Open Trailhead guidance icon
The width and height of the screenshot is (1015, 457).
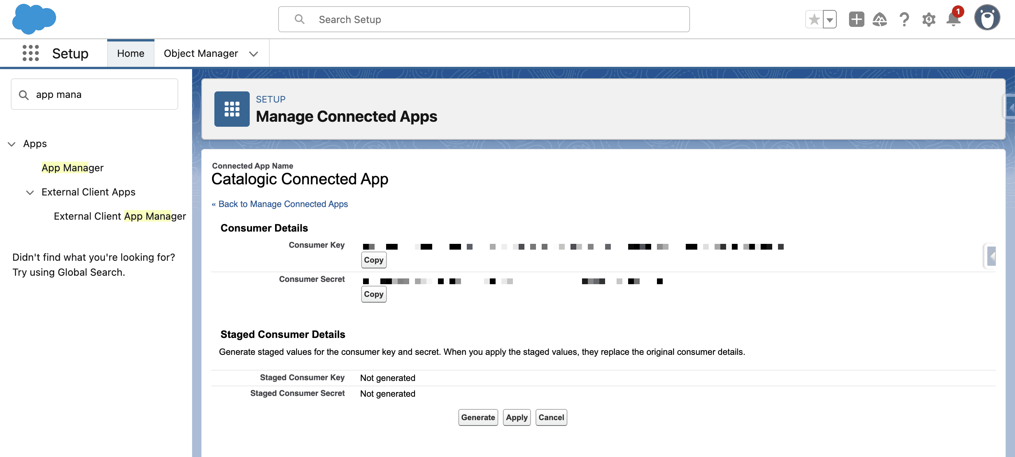[x=879, y=19]
